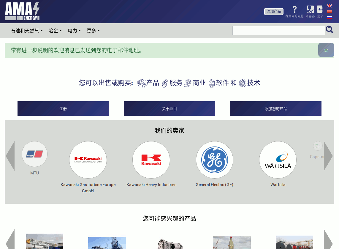Expand the 电力 dropdown menu

click(74, 31)
